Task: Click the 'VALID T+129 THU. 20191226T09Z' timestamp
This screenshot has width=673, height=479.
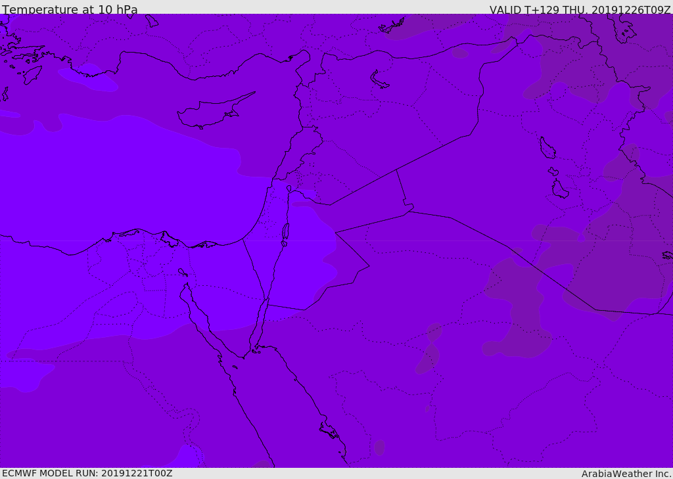Action: coord(580,9)
